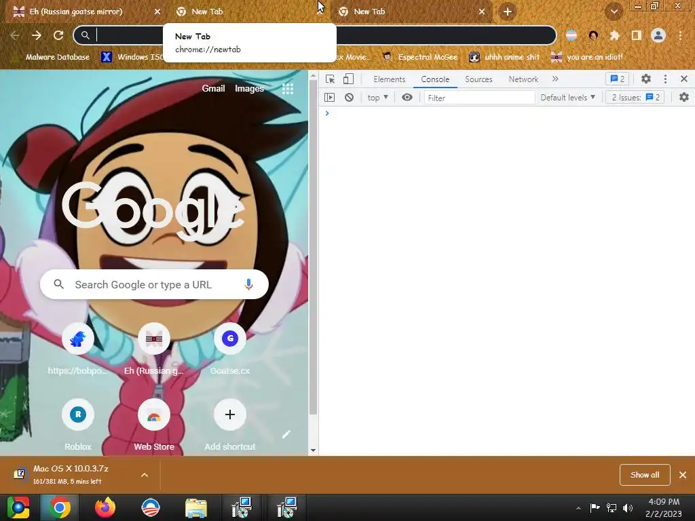Click the scrollbar down arrow
The width and height of the screenshot is (695, 521).
pos(313,450)
